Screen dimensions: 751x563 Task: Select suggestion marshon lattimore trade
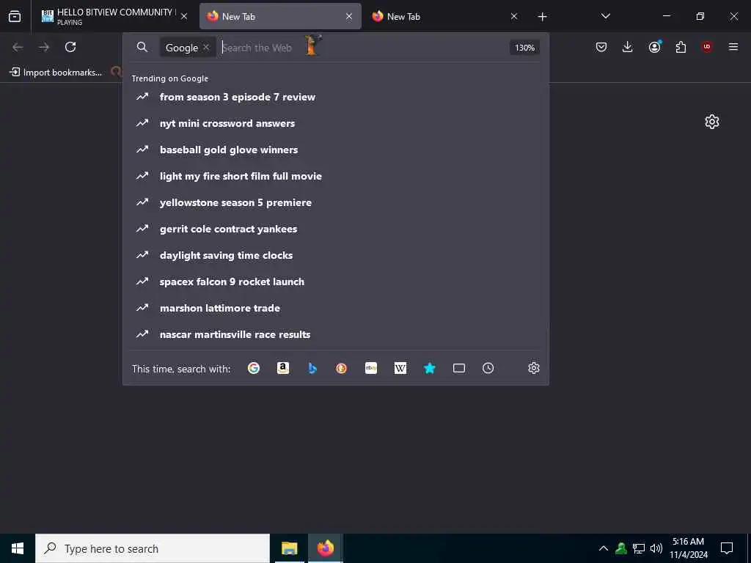[x=335, y=308]
